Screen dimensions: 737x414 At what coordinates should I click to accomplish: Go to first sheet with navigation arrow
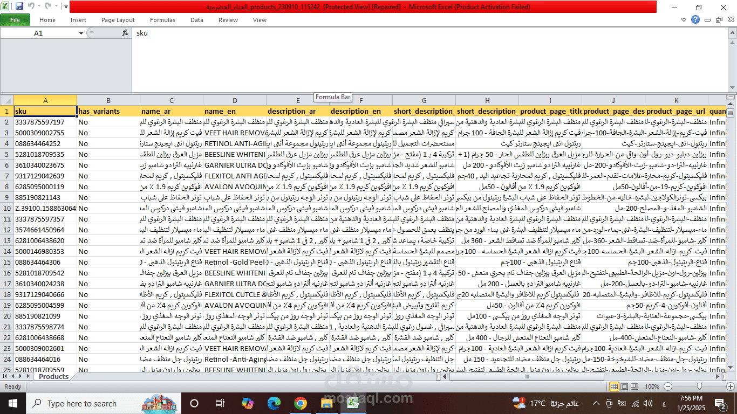tap(4, 377)
